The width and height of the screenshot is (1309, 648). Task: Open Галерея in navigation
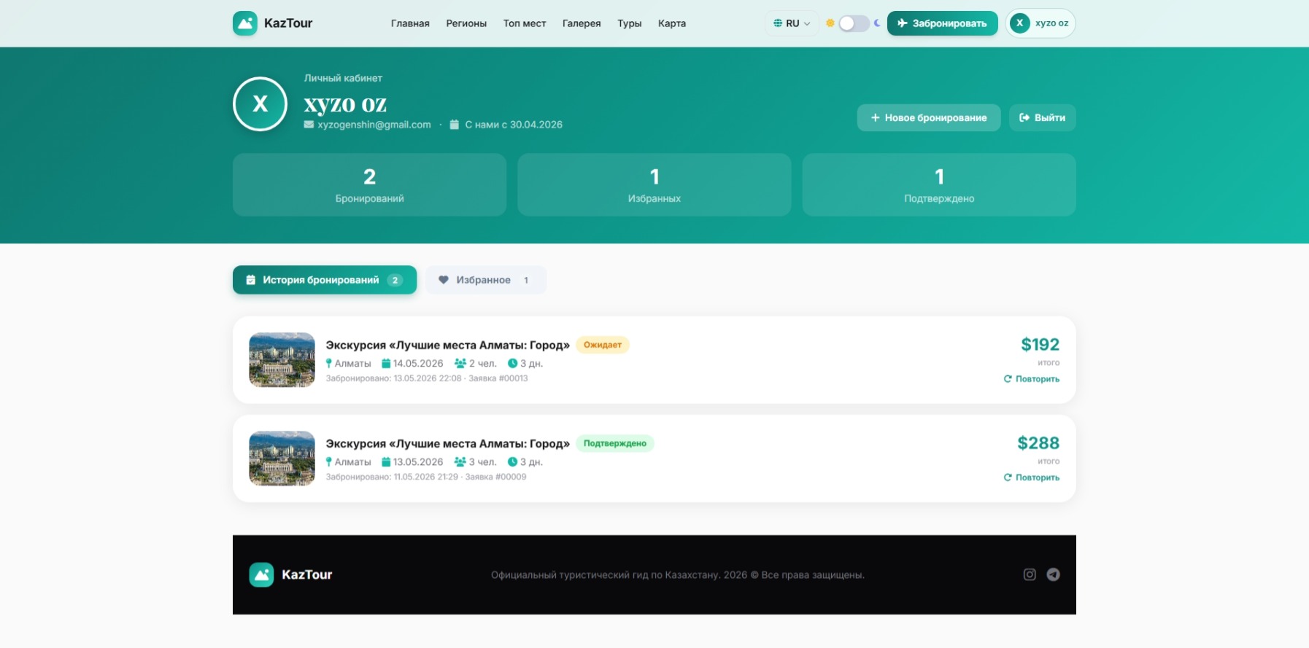point(582,23)
